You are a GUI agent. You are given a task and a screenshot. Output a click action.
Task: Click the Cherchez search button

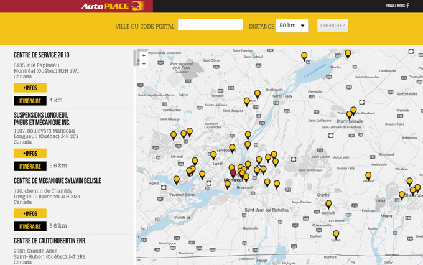(x=333, y=26)
